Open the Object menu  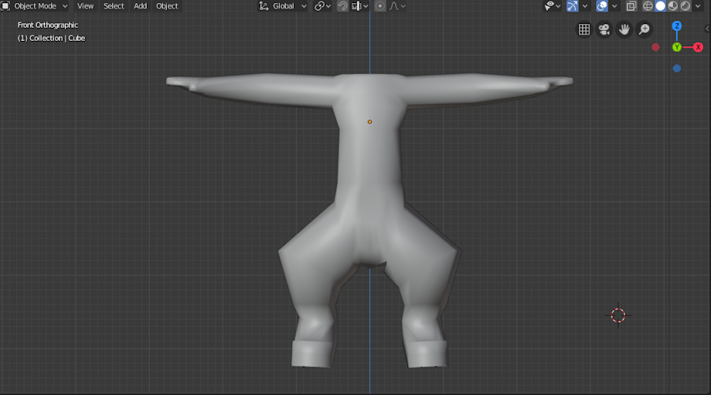click(167, 6)
